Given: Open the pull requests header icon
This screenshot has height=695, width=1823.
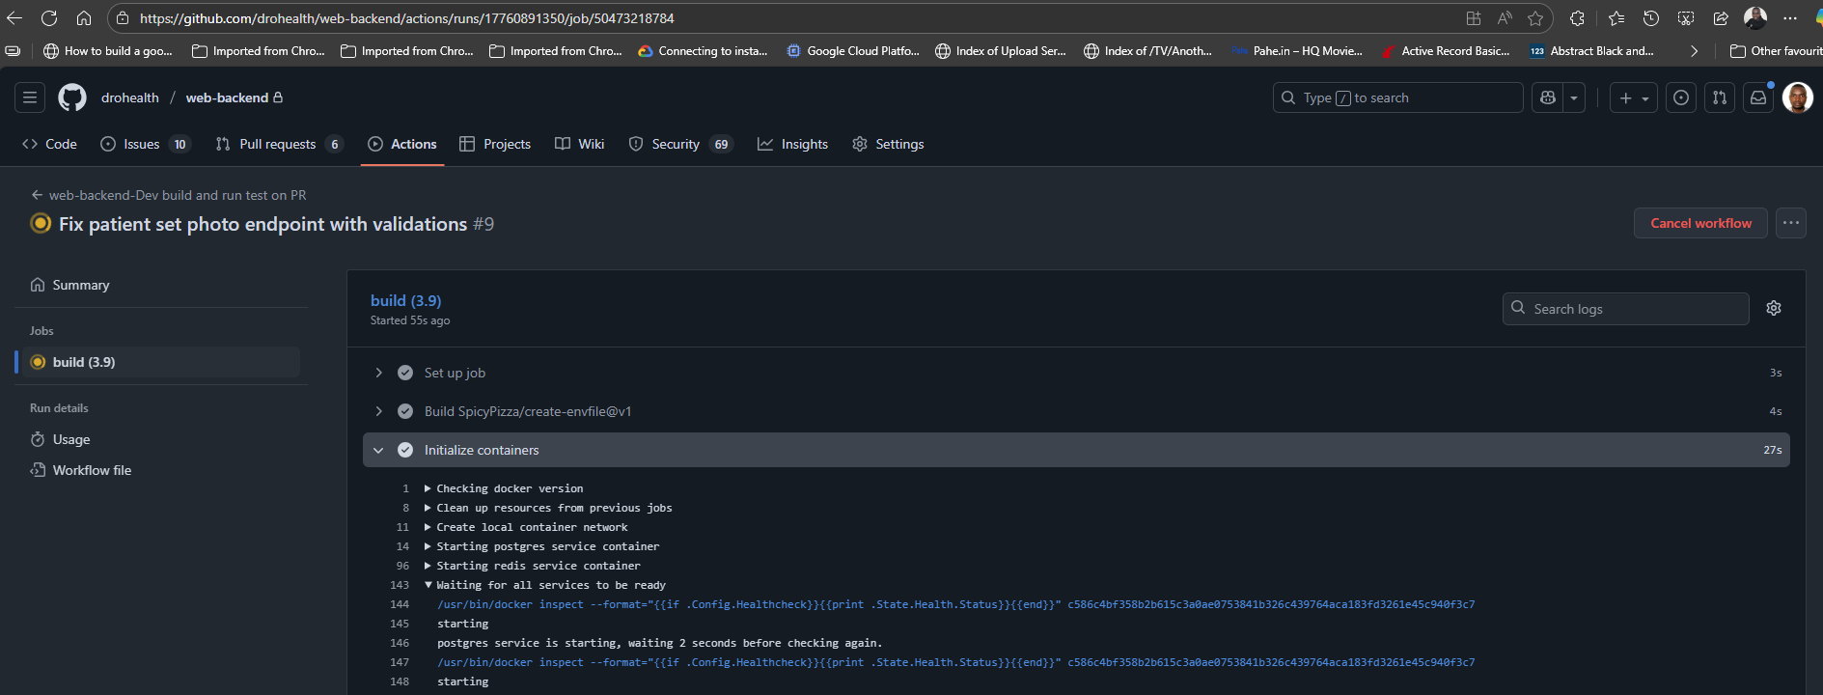Looking at the screenshot, I should click(1720, 97).
